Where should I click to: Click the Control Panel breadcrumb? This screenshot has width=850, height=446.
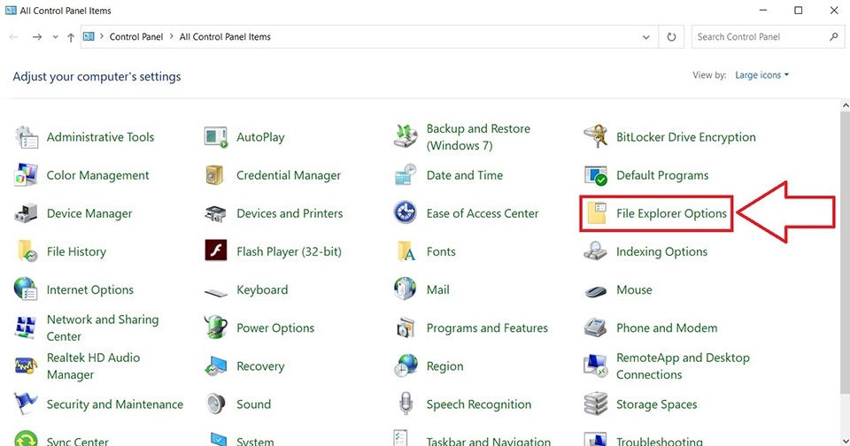click(136, 37)
